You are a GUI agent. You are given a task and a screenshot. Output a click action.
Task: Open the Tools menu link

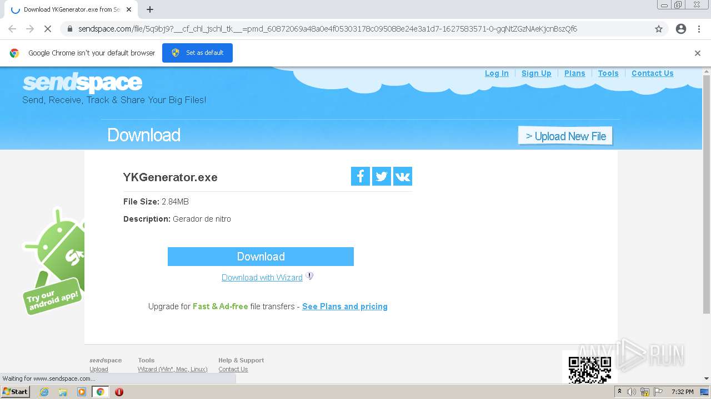coord(608,73)
